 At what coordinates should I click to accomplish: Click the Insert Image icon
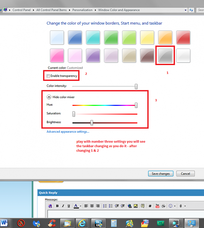[x=136, y=206]
